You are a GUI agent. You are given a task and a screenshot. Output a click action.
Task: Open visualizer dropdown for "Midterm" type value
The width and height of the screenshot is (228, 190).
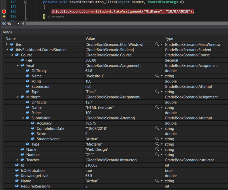[162, 144]
